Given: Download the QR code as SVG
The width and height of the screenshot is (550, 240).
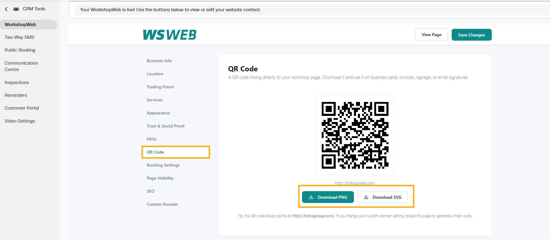Looking at the screenshot, I should [x=382, y=197].
